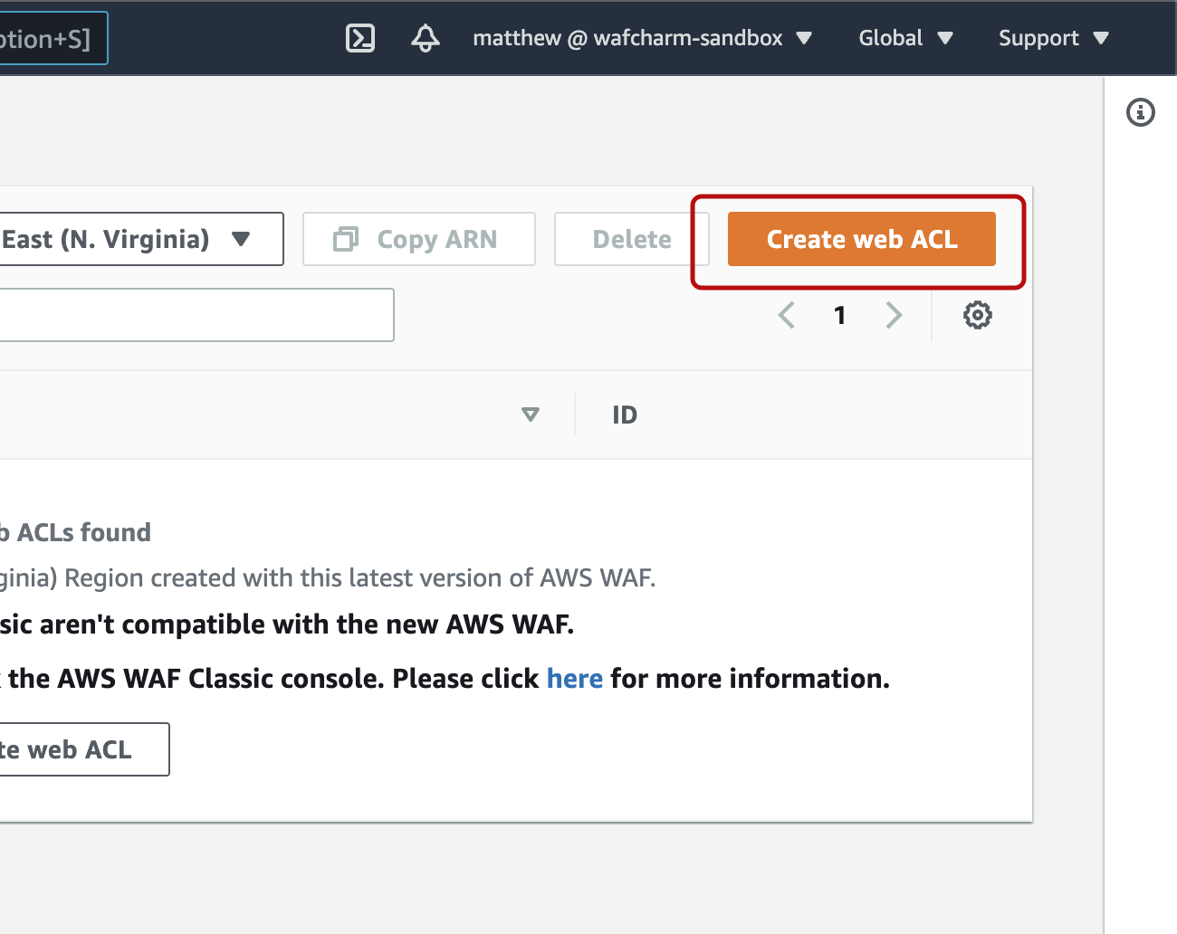Follow the 'here' link for more information
The width and height of the screenshot is (1177, 934).
point(575,678)
